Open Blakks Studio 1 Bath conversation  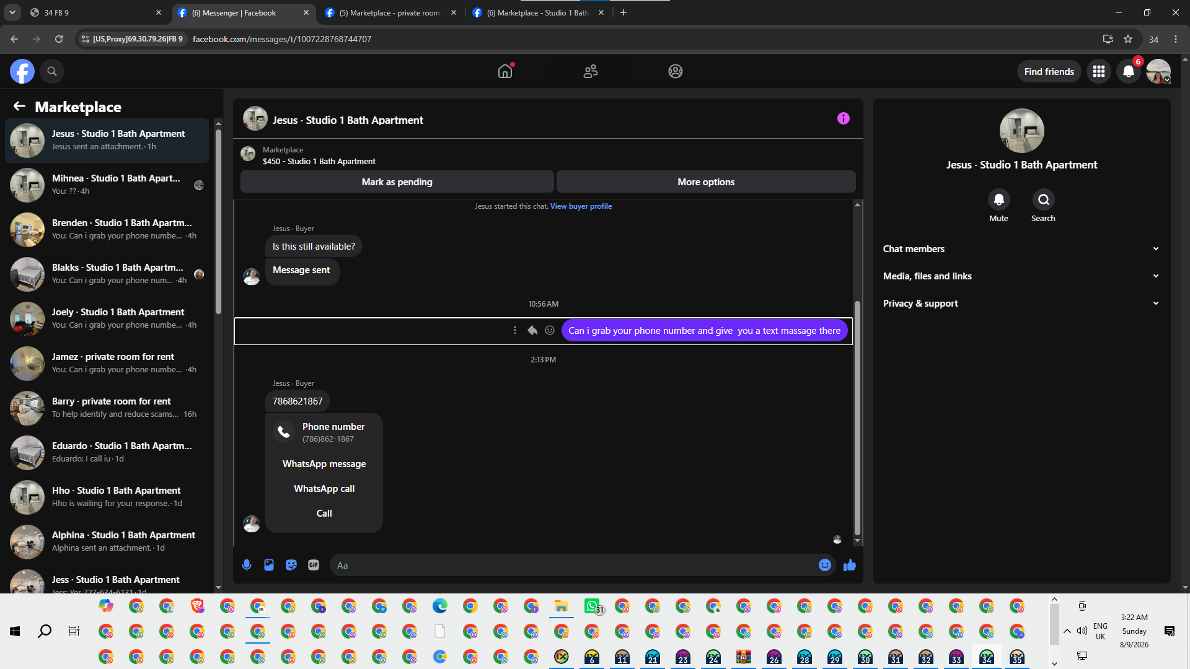tap(107, 274)
